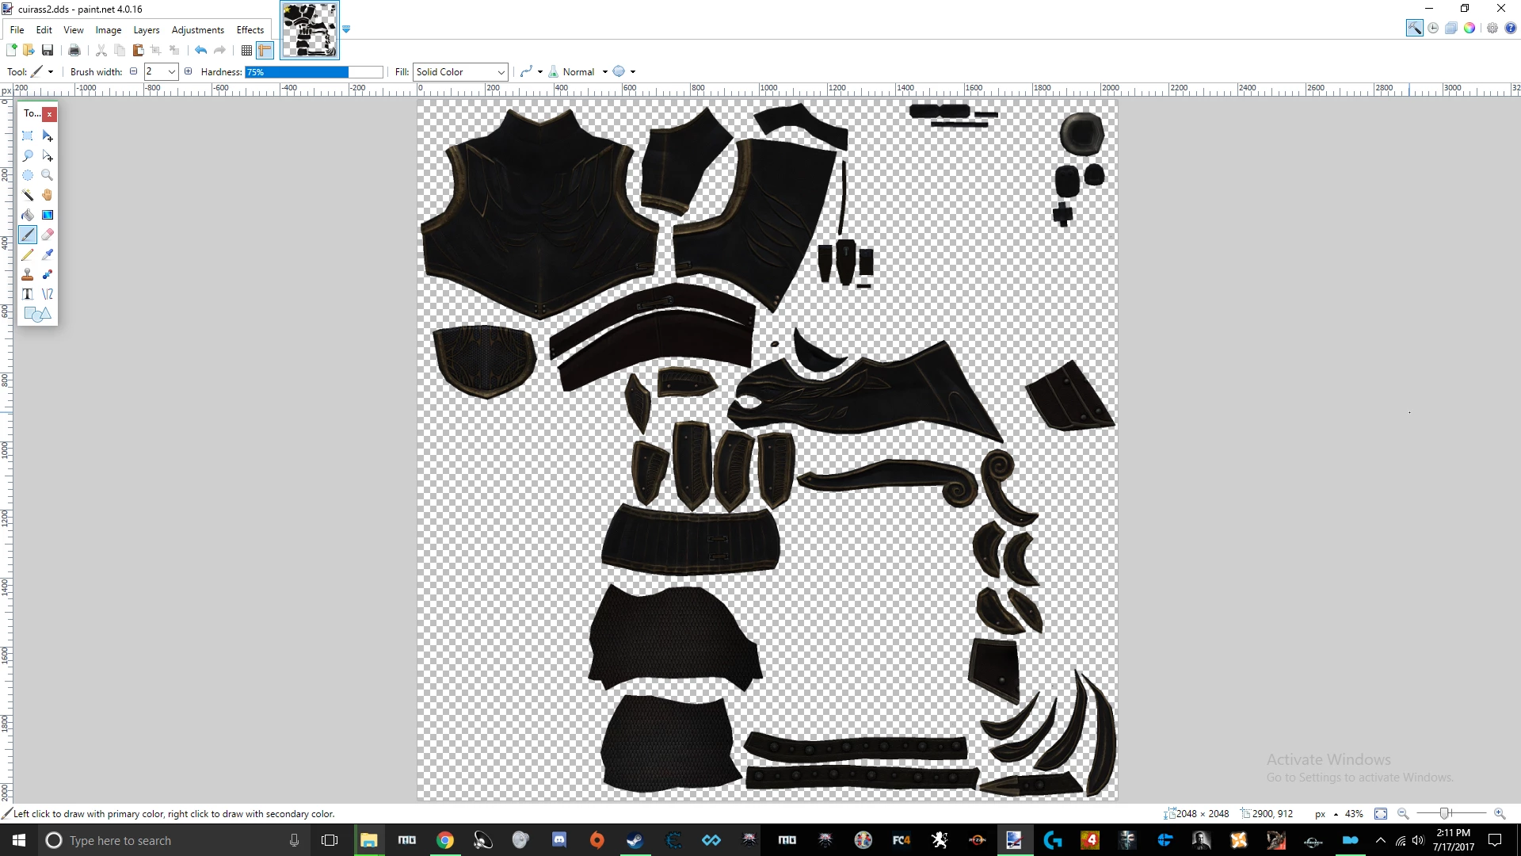Click the zoom in magnifier in status bar

point(1500,813)
